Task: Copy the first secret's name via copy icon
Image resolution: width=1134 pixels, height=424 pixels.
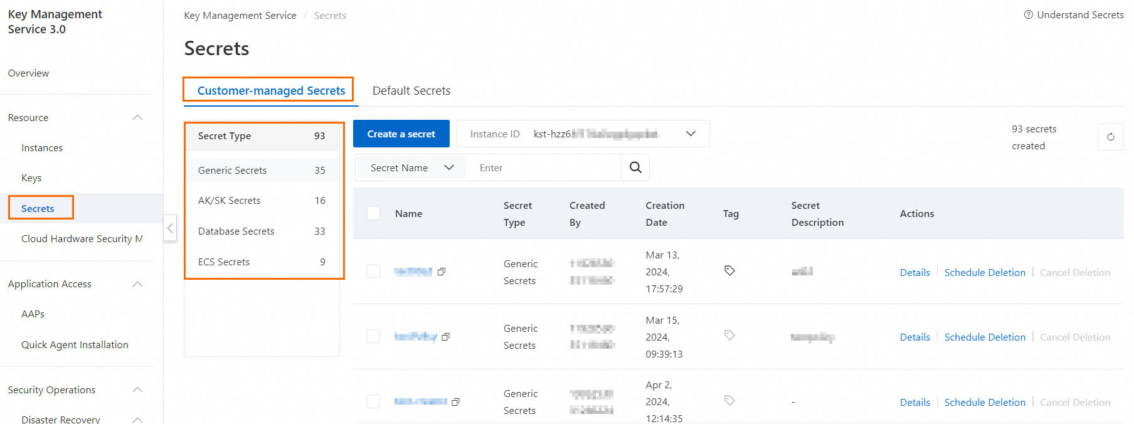Action: click(442, 272)
